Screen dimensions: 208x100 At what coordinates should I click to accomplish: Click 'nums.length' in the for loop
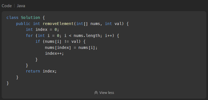coord(87,36)
